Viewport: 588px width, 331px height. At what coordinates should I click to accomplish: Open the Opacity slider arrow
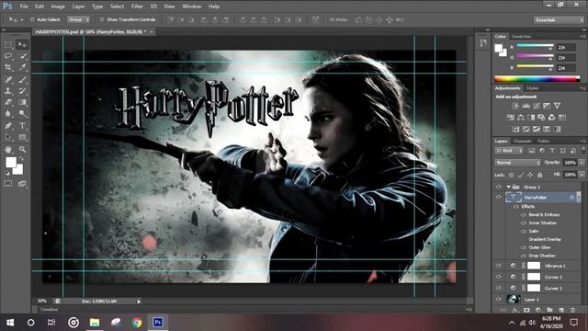(582, 163)
